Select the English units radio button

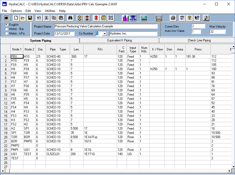tap(6, 25)
